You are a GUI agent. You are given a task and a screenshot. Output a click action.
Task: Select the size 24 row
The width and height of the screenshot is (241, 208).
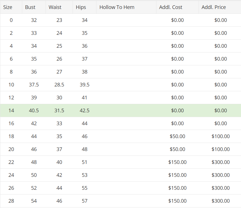click(120, 175)
